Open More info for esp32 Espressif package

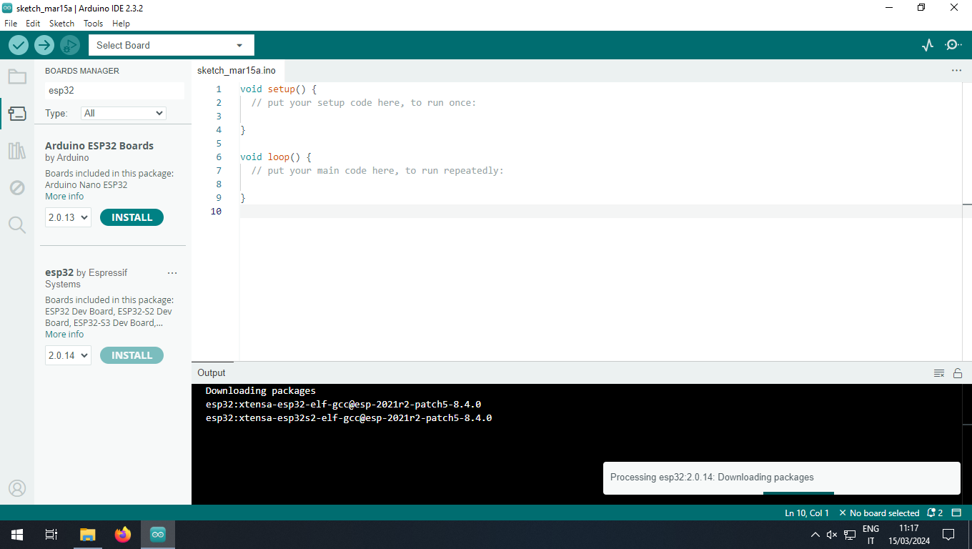[x=64, y=335]
